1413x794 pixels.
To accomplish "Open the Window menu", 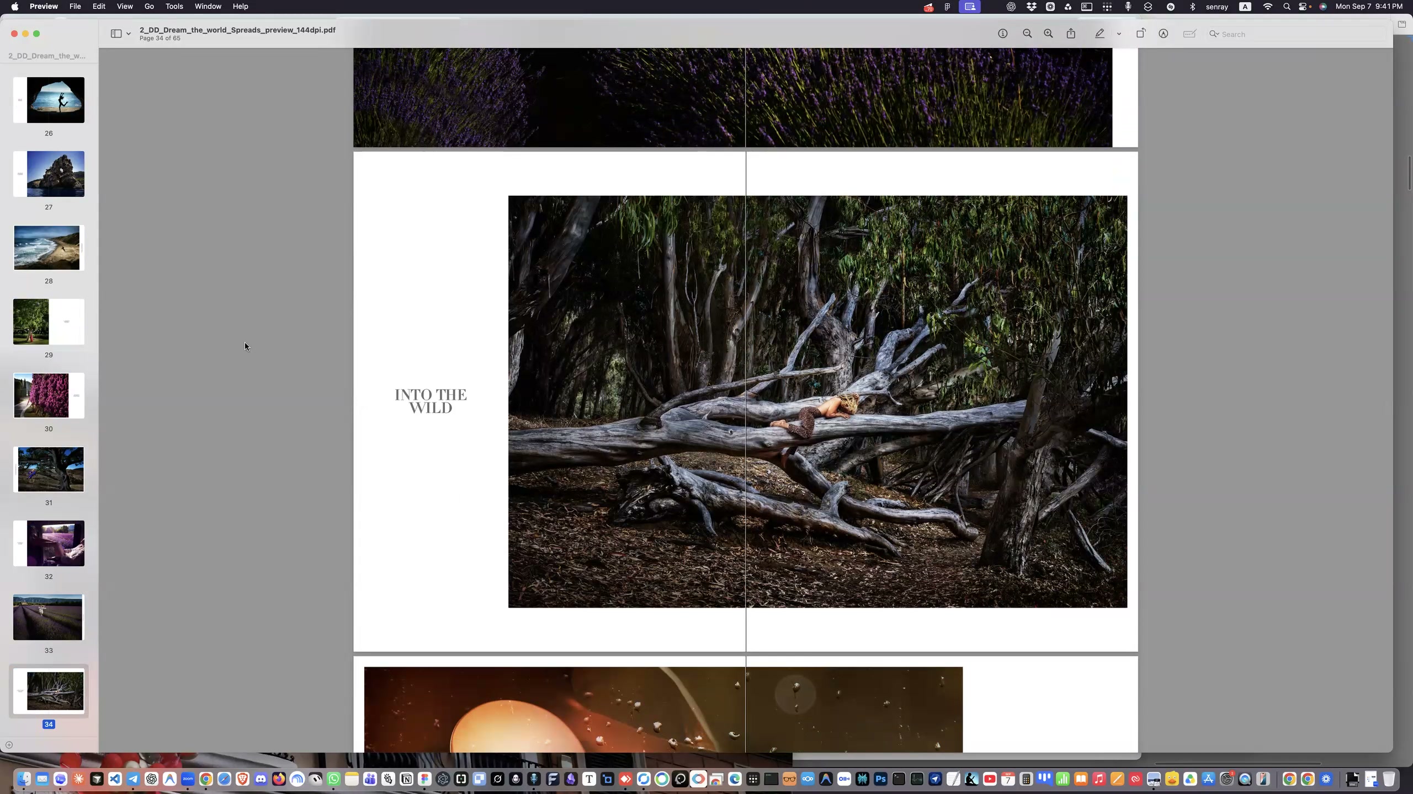I will 208,7.
